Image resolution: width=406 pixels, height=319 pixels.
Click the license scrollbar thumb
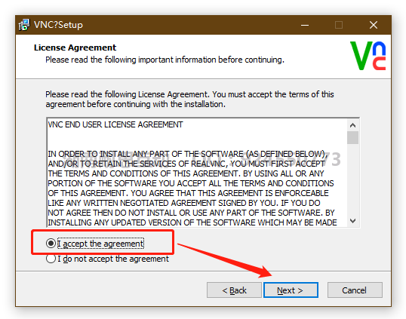[x=352, y=137]
